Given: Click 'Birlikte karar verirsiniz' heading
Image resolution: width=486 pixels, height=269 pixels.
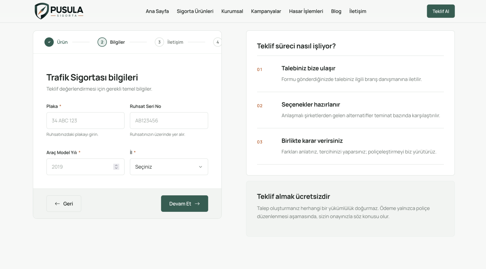Looking at the screenshot, I should 312,141.
